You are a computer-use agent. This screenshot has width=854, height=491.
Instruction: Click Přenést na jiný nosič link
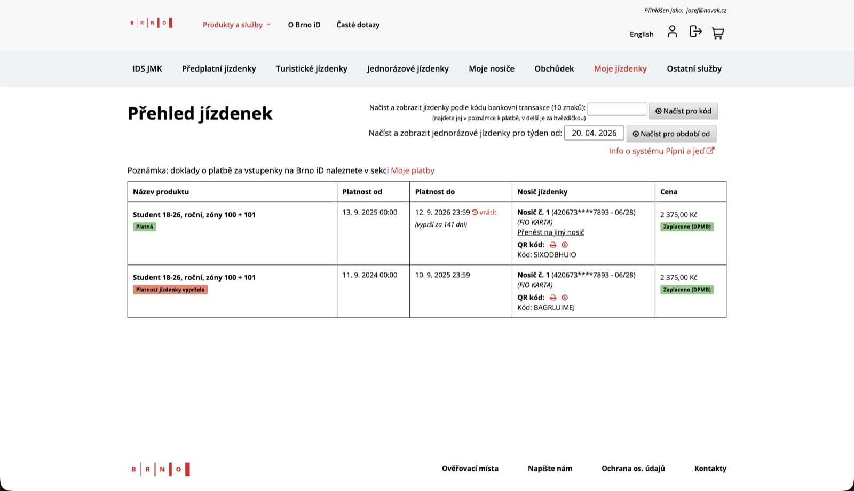click(551, 232)
